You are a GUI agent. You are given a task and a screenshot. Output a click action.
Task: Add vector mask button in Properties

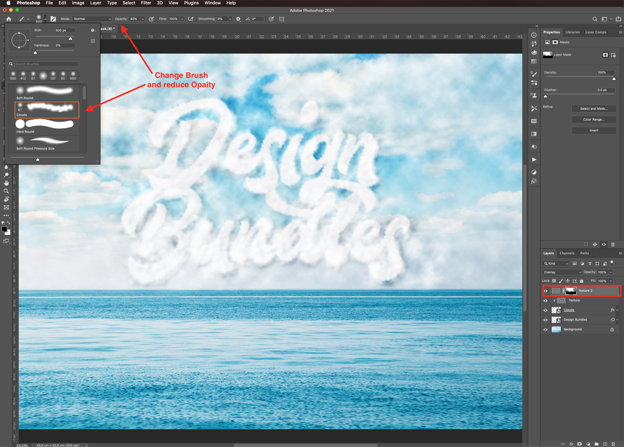tap(614, 55)
